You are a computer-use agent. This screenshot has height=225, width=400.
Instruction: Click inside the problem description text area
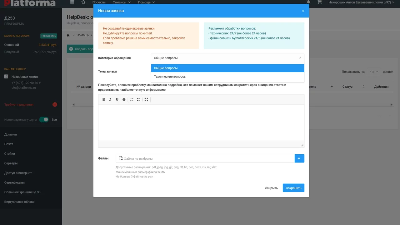coord(201,123)
